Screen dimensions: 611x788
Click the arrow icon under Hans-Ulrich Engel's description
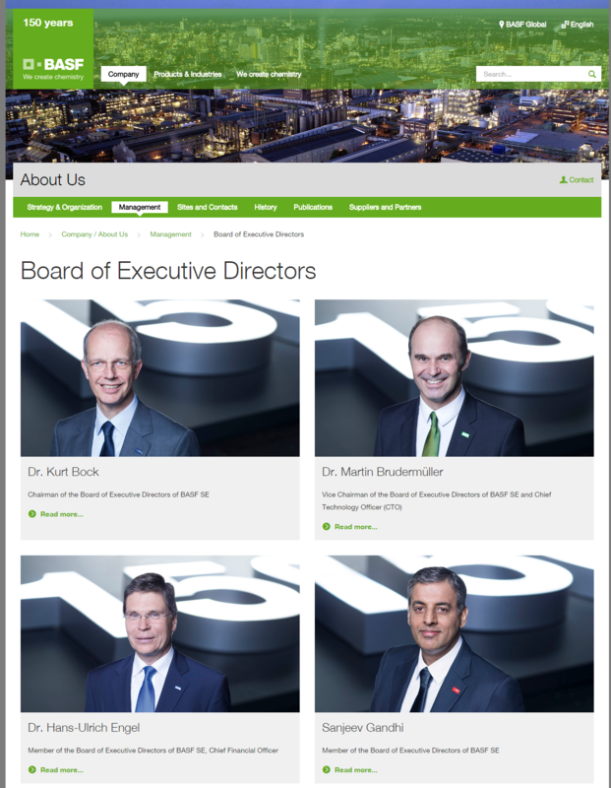(32, 770)
